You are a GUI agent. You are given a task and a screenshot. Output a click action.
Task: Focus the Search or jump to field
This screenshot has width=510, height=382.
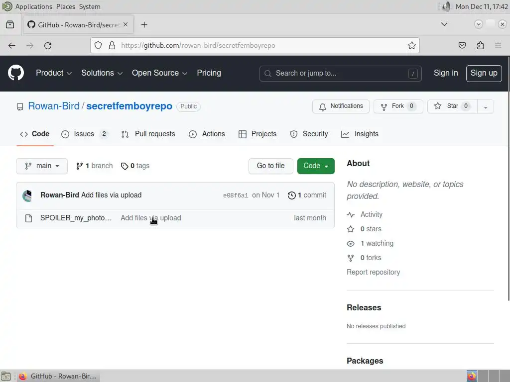341,74
